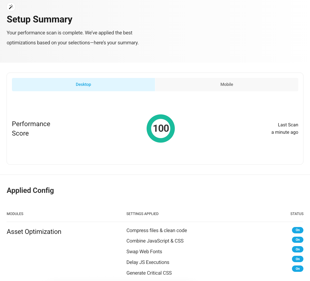
Task: Toggle Combine JavaScript & CSS status
Action: coord(298,240)
